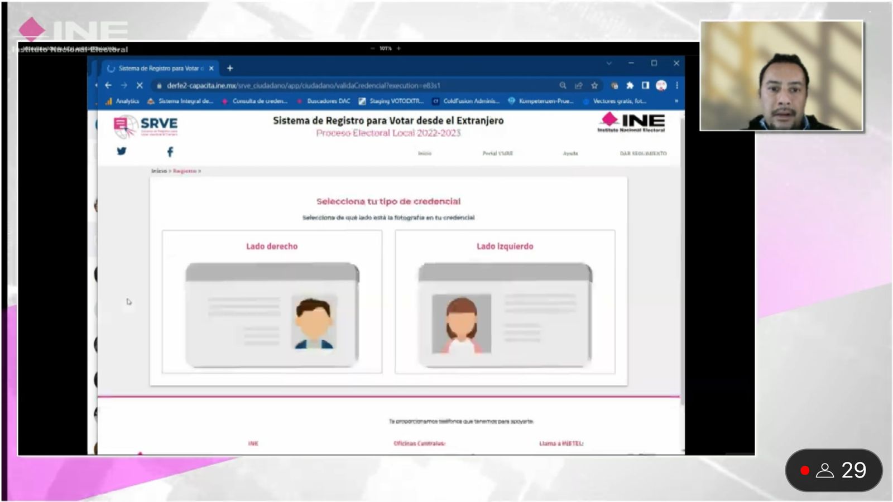Select the Lado izquierdo credential card
Viewport: 893px width, 502px height.
(505, 302)
